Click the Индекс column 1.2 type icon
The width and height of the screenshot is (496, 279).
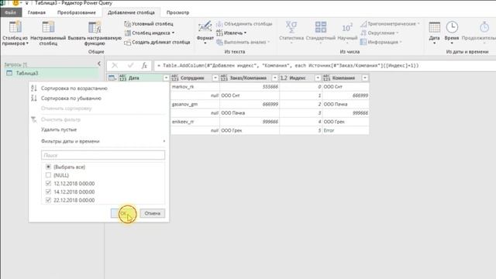coord(284,77)
